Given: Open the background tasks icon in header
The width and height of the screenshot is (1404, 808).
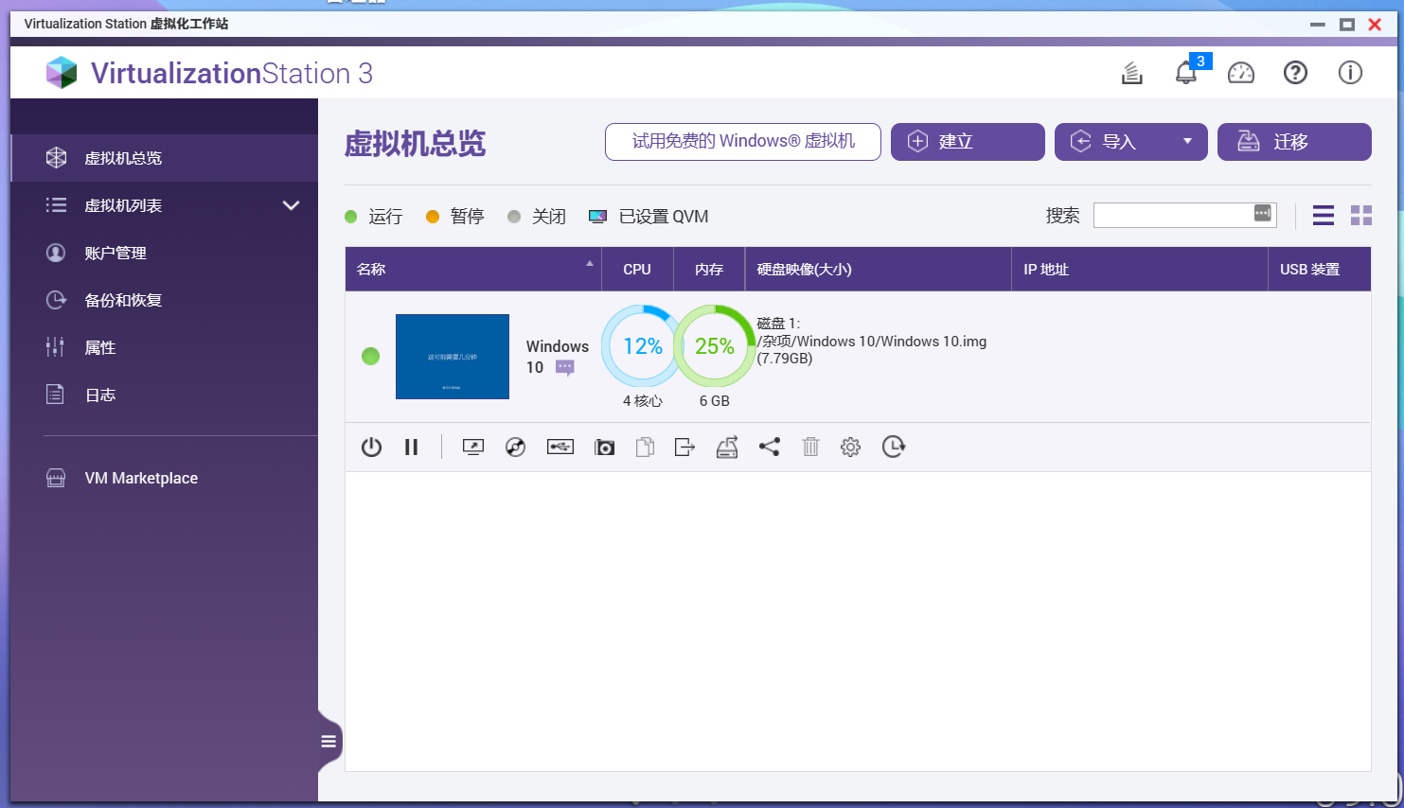Looking at the screenshot, I should tap(1131, 73).
